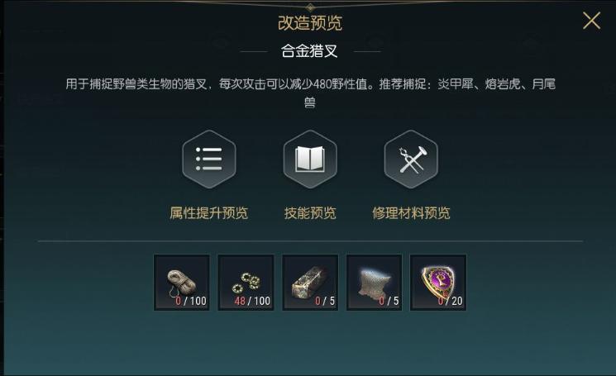The image size is (616, 376).
Task: Open the 技能预览 book hexagon icon
Action: coord(310,159)
